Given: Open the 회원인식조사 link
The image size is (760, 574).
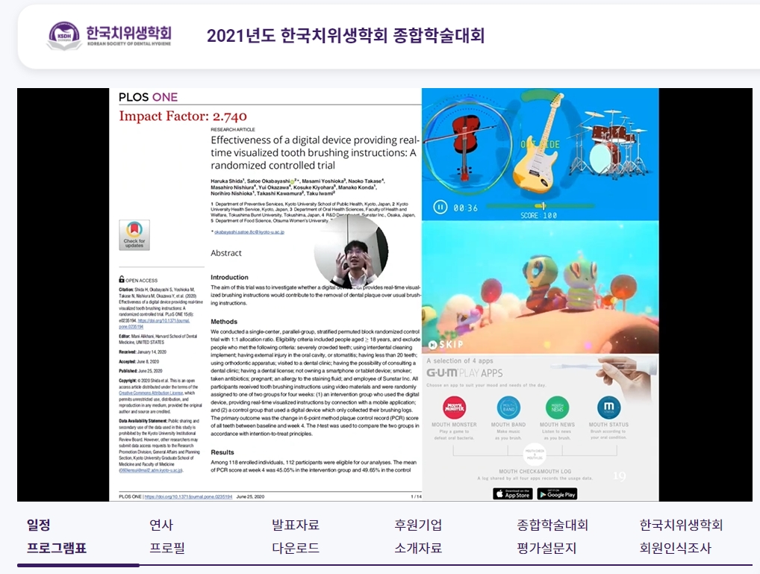Looking at the screenshot, I should click(675, 548).
